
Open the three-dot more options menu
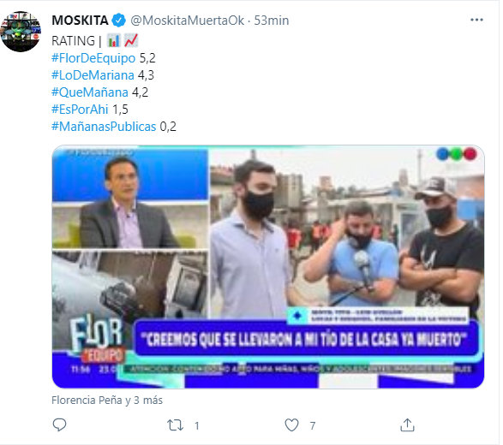pos(476,20)
